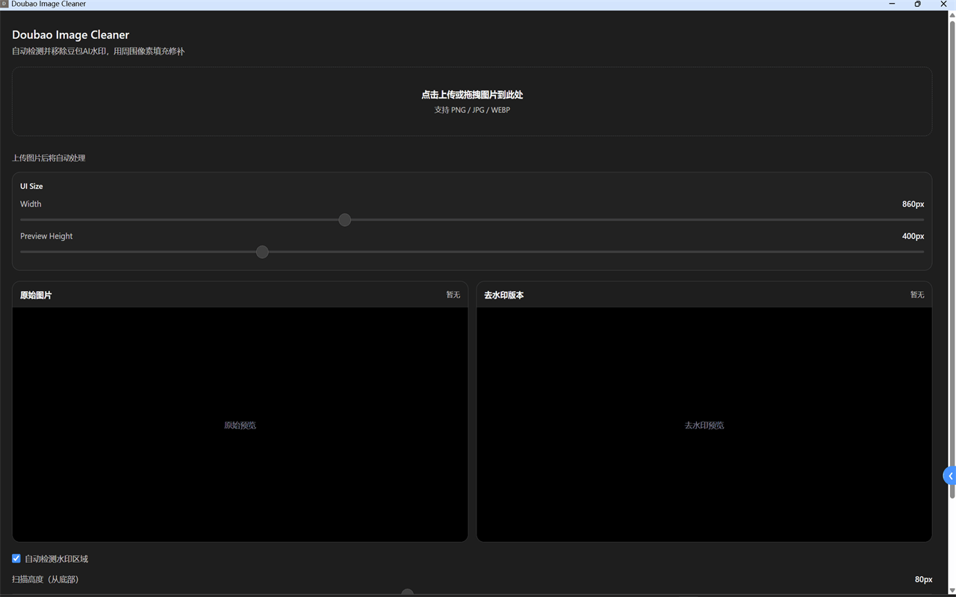Click the 原始图片 panel title
Image resolution: width=956 pixels, height=597 pixels.
click(x=36, y=296)
